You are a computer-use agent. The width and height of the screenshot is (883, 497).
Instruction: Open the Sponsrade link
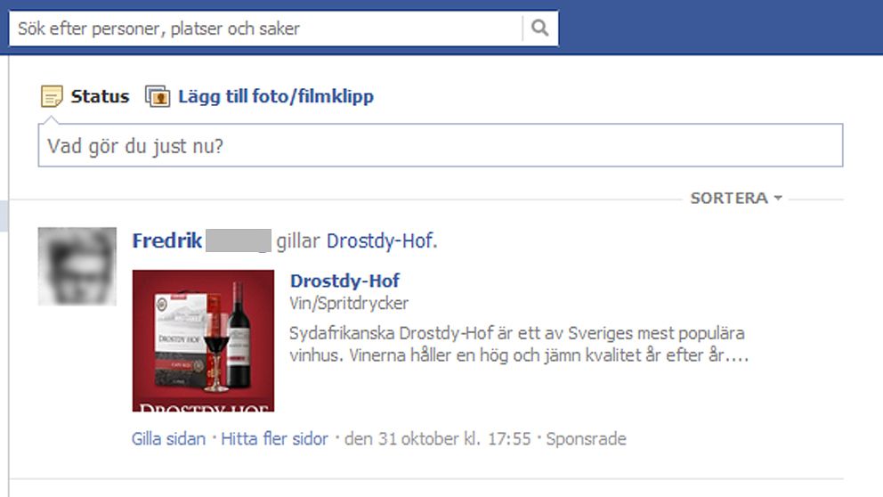587,438
